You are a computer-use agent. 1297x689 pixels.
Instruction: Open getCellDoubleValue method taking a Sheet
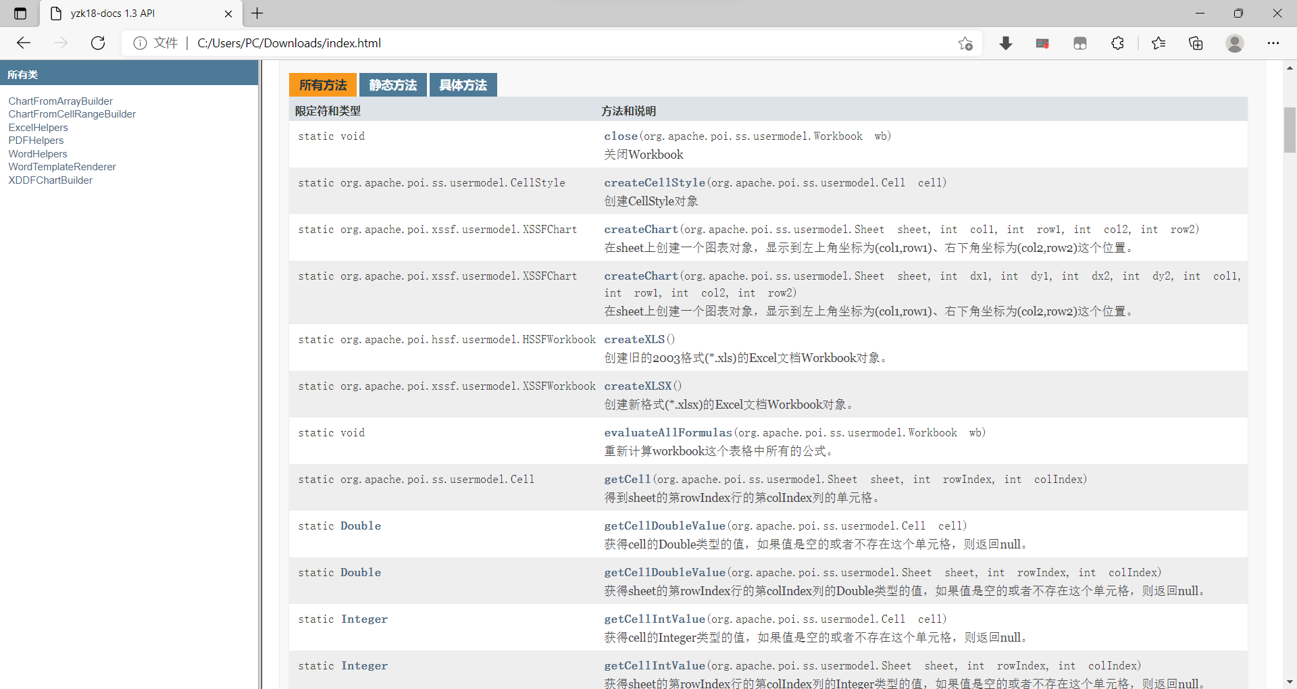pos(665,573)
